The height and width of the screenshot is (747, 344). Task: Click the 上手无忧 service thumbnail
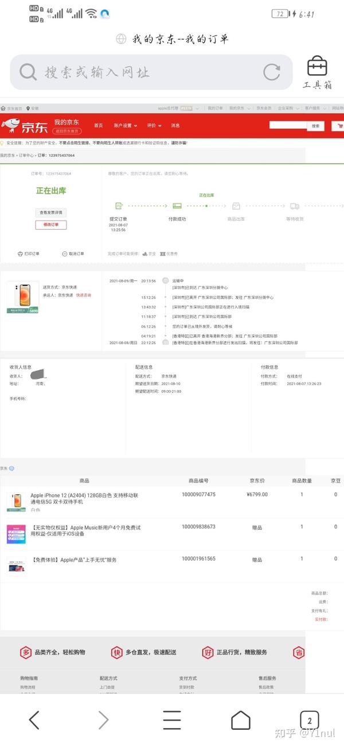coord(15,565)
